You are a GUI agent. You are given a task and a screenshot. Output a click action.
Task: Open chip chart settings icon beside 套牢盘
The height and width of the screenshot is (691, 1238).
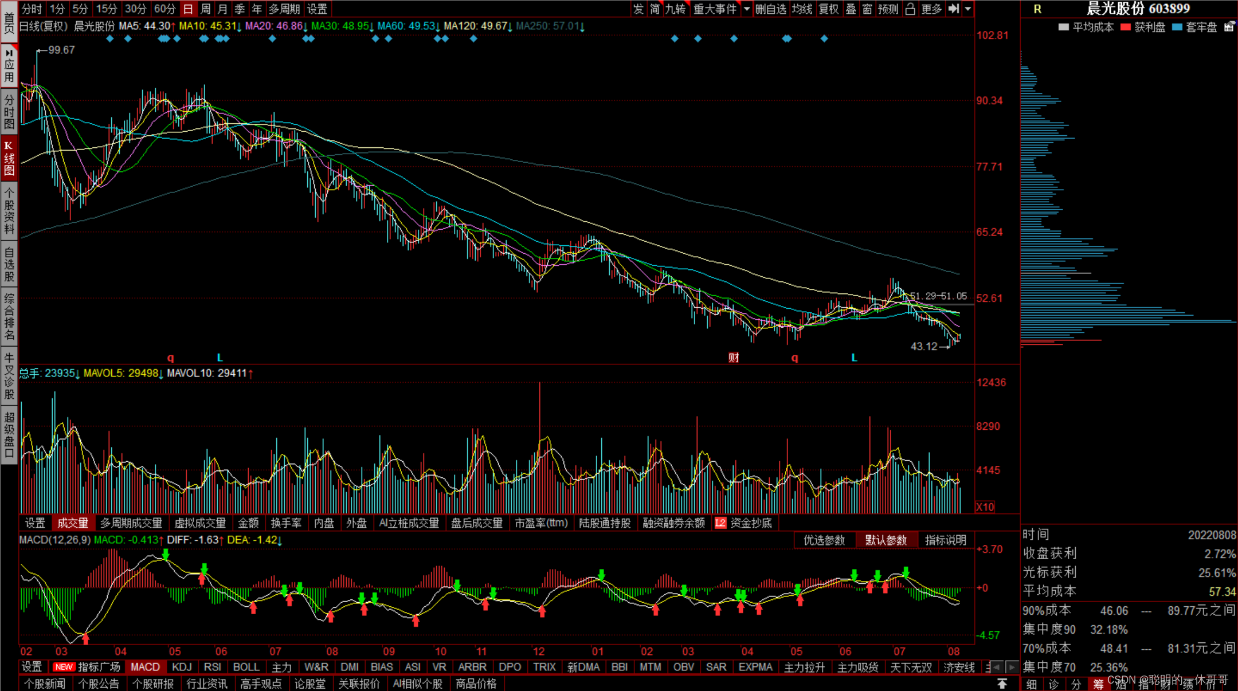[1229, 27]
